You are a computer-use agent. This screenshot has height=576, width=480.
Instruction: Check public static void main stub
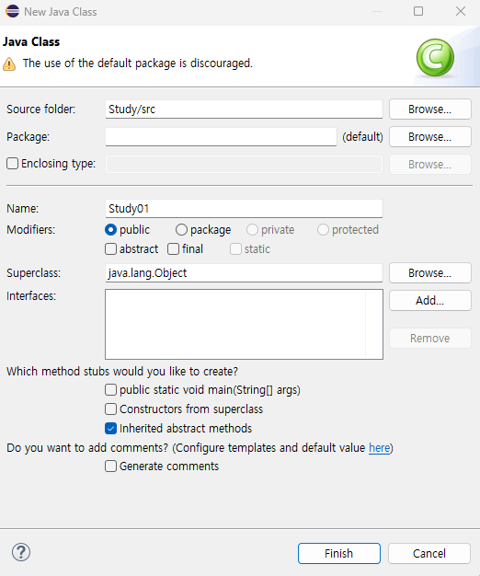(x=110, y=390)
